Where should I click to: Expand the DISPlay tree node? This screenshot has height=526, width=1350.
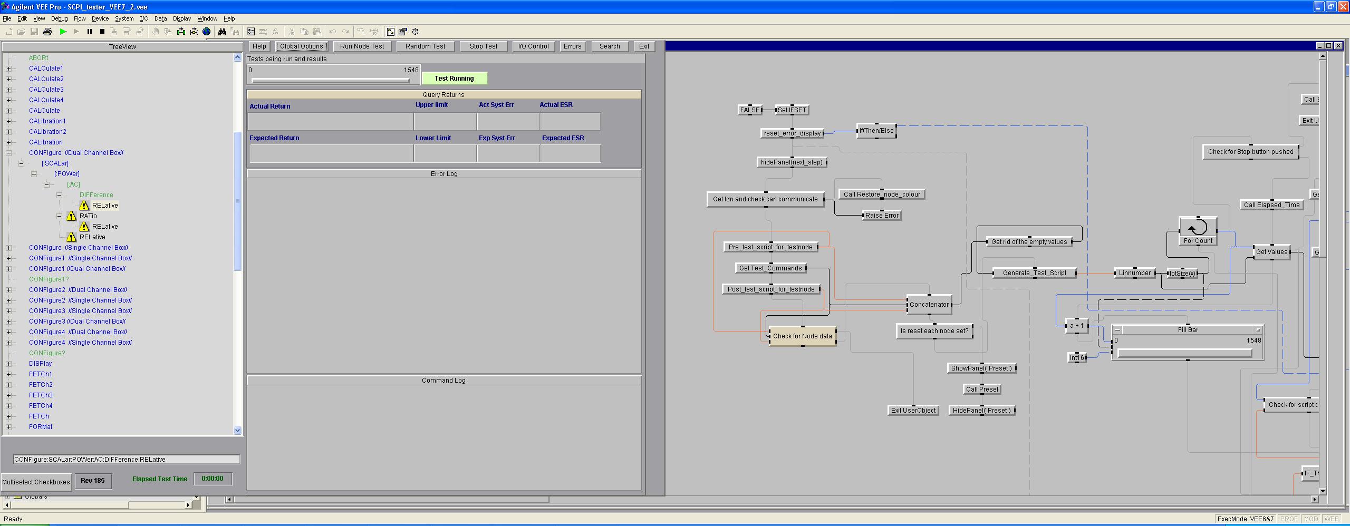click(8, 364)
